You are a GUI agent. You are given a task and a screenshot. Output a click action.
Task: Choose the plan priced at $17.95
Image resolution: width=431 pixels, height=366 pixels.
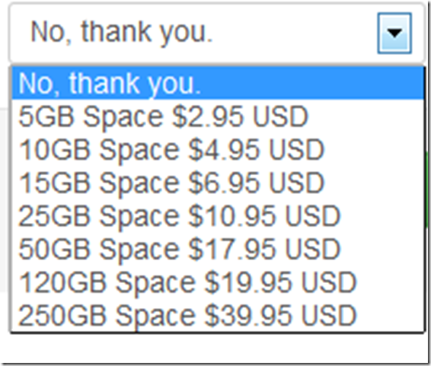218,249
